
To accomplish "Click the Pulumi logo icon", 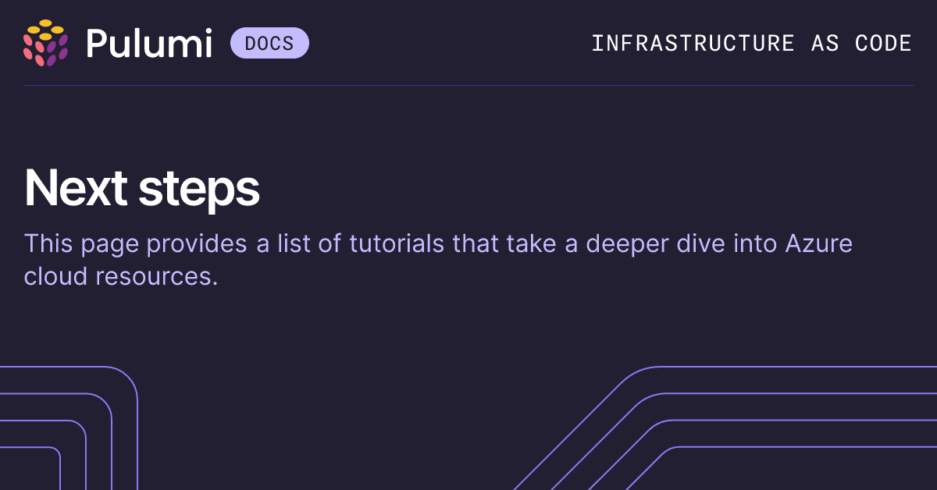I will click(46, 43).
